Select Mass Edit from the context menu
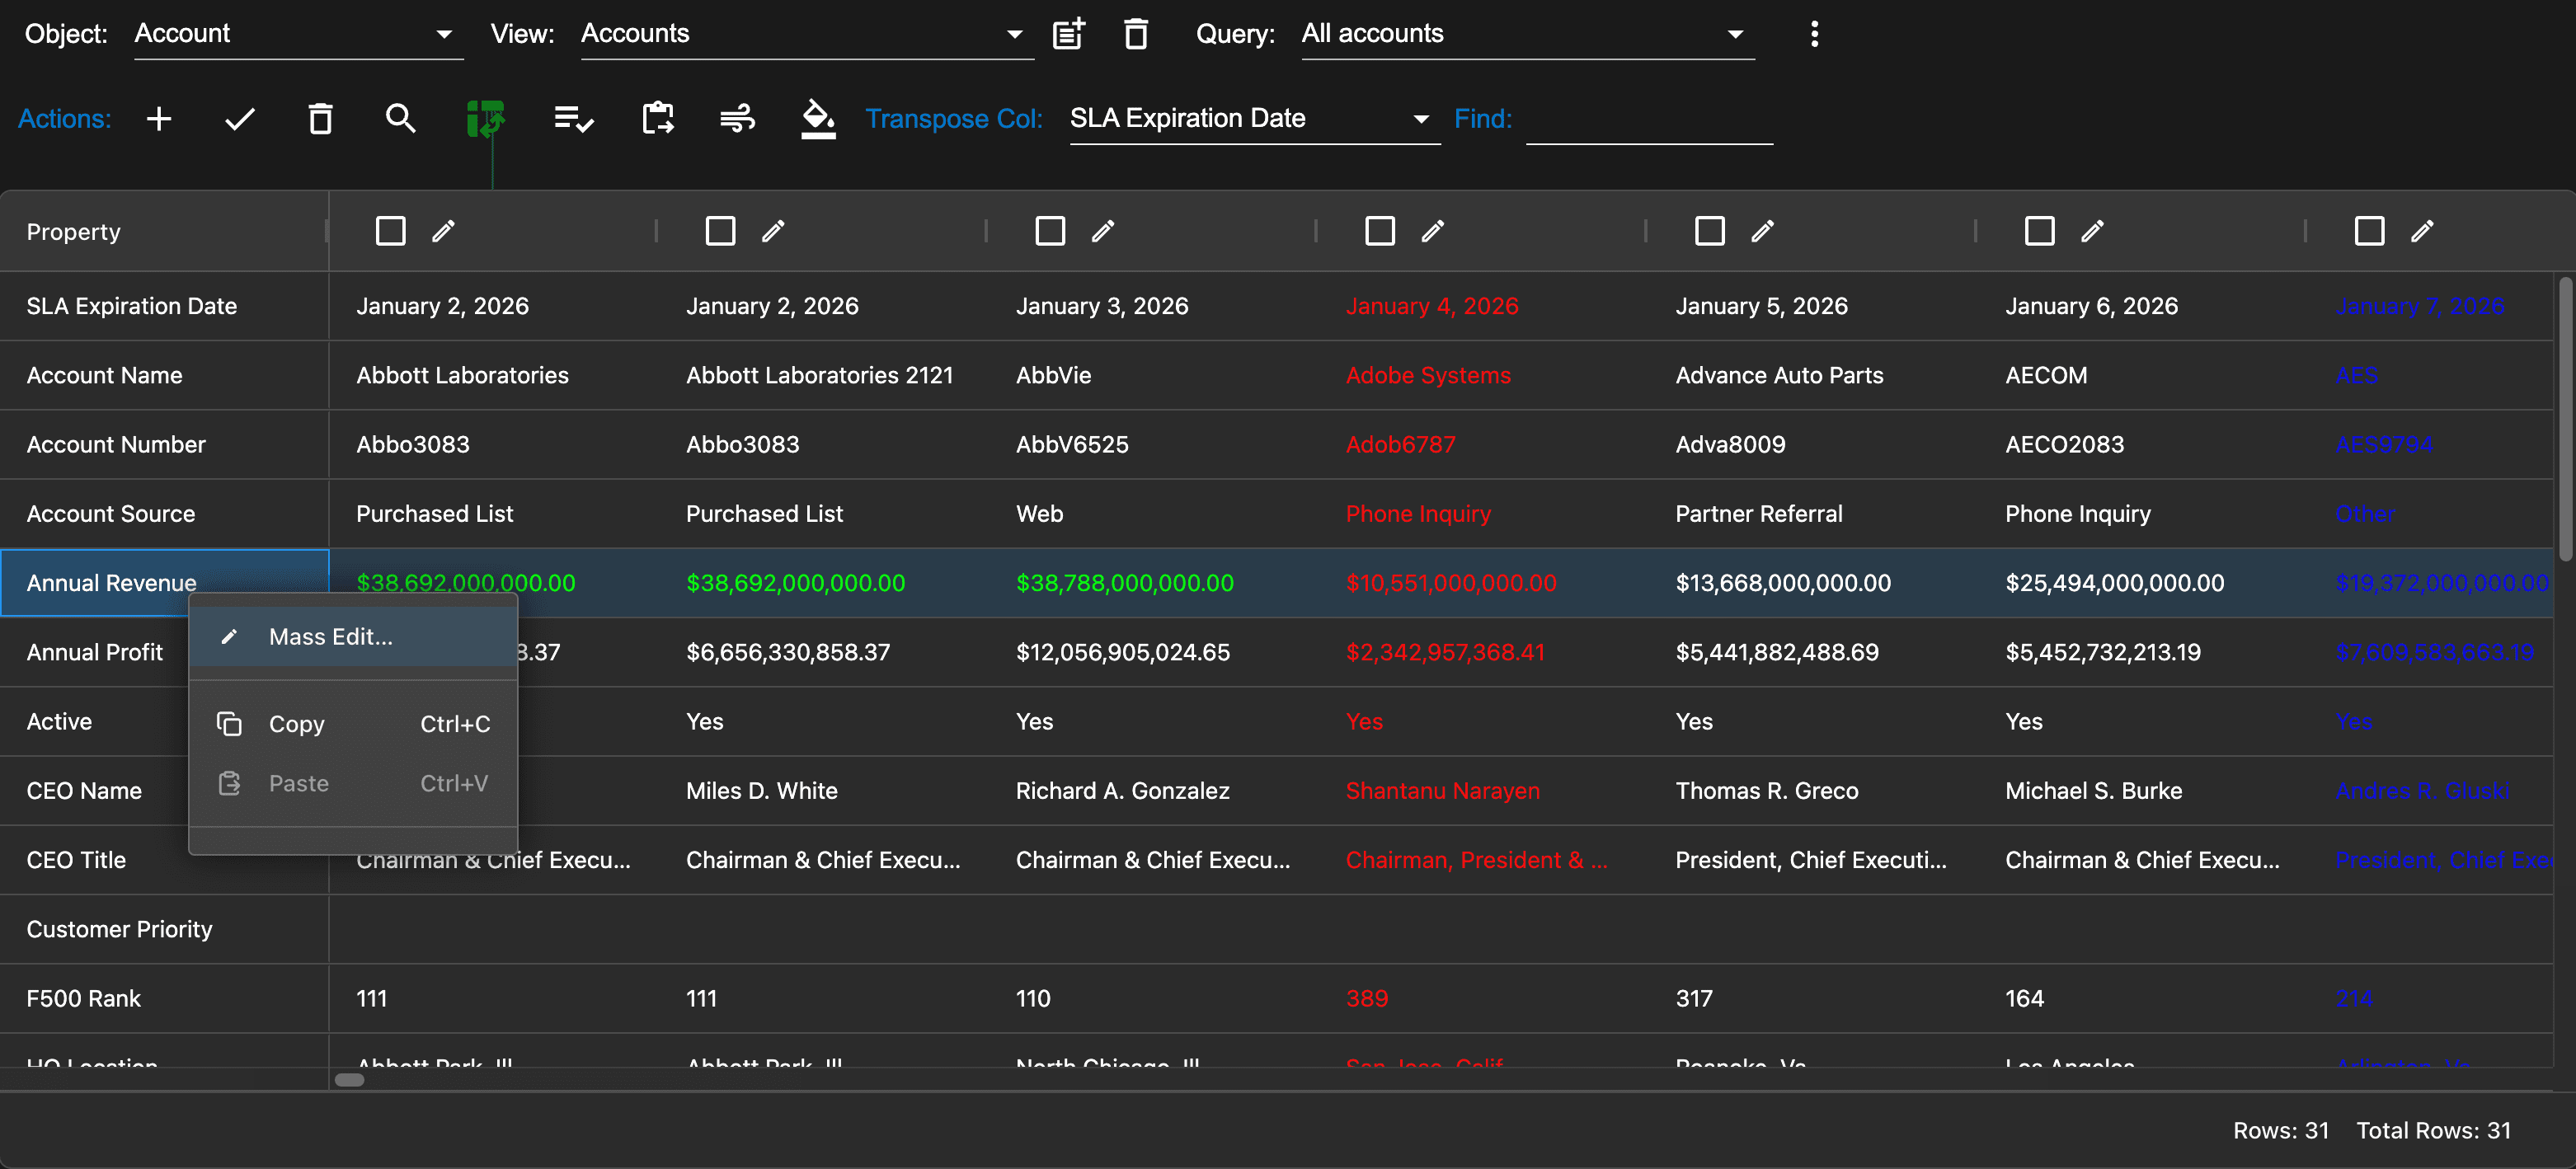 coord(331,637)
